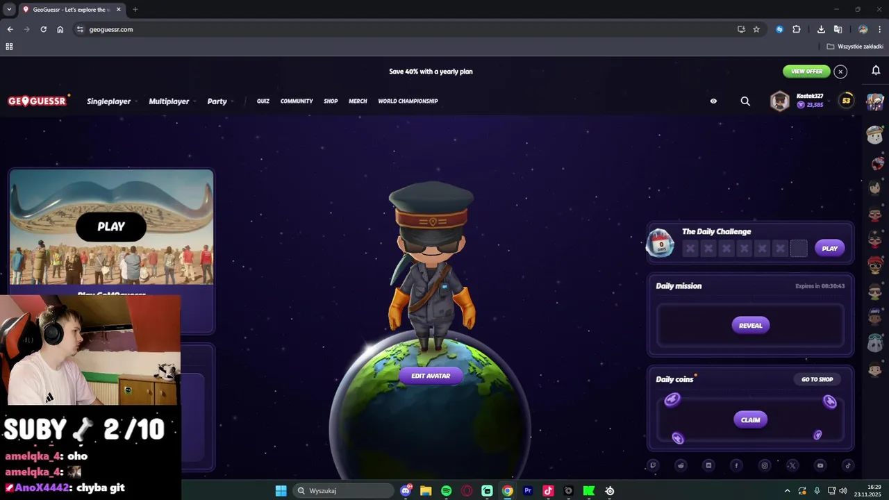The height and width of the screenshot is (500, 889).
Task: Toggle the streamer mode eye icon
Action: point(713,101)
